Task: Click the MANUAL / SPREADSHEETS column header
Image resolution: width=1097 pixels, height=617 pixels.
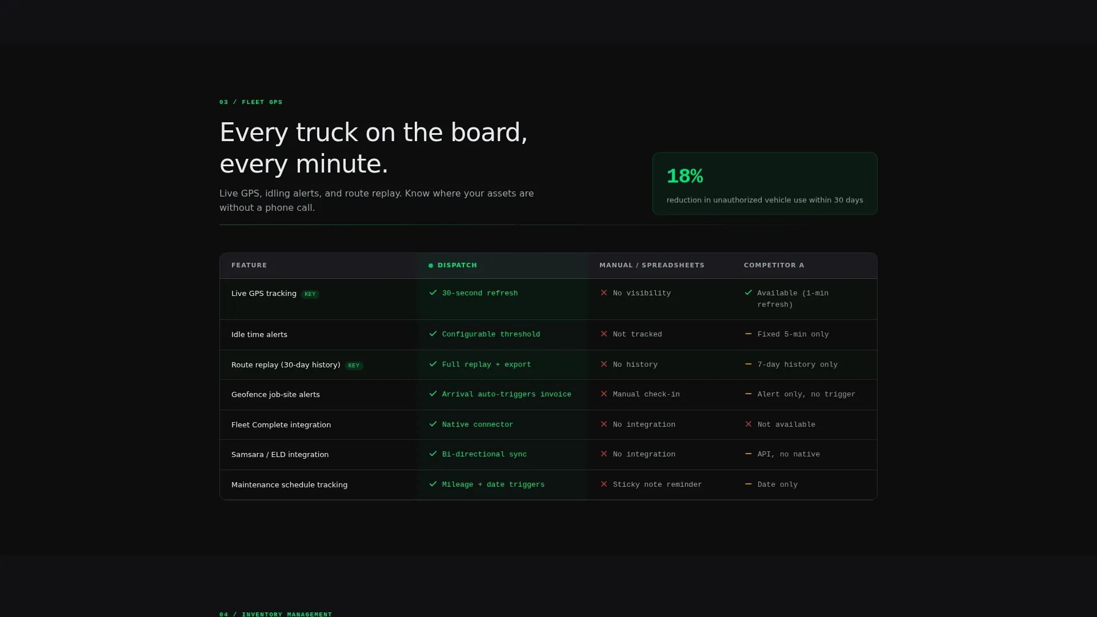Action: (652, 265)
